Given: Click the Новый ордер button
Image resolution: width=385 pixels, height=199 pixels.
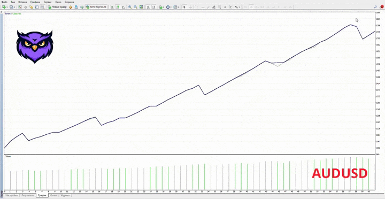Looking at the screenshot, I should pyautogui.click(x=57, y=7).
